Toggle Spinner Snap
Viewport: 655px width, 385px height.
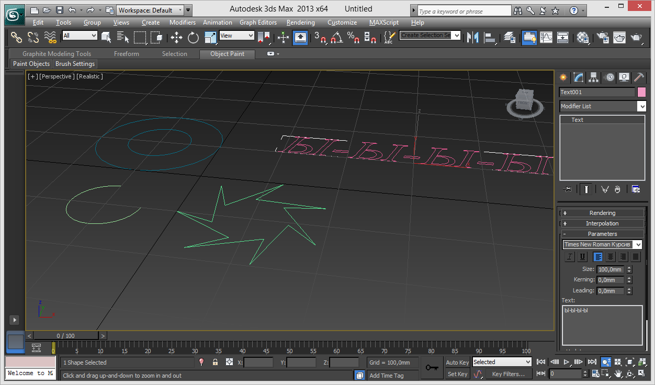[370, 37]
